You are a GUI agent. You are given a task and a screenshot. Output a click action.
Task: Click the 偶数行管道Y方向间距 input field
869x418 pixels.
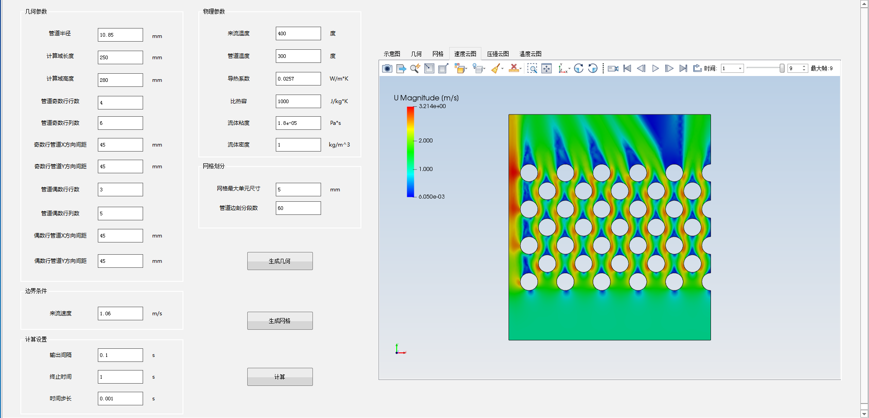(120, 261)
